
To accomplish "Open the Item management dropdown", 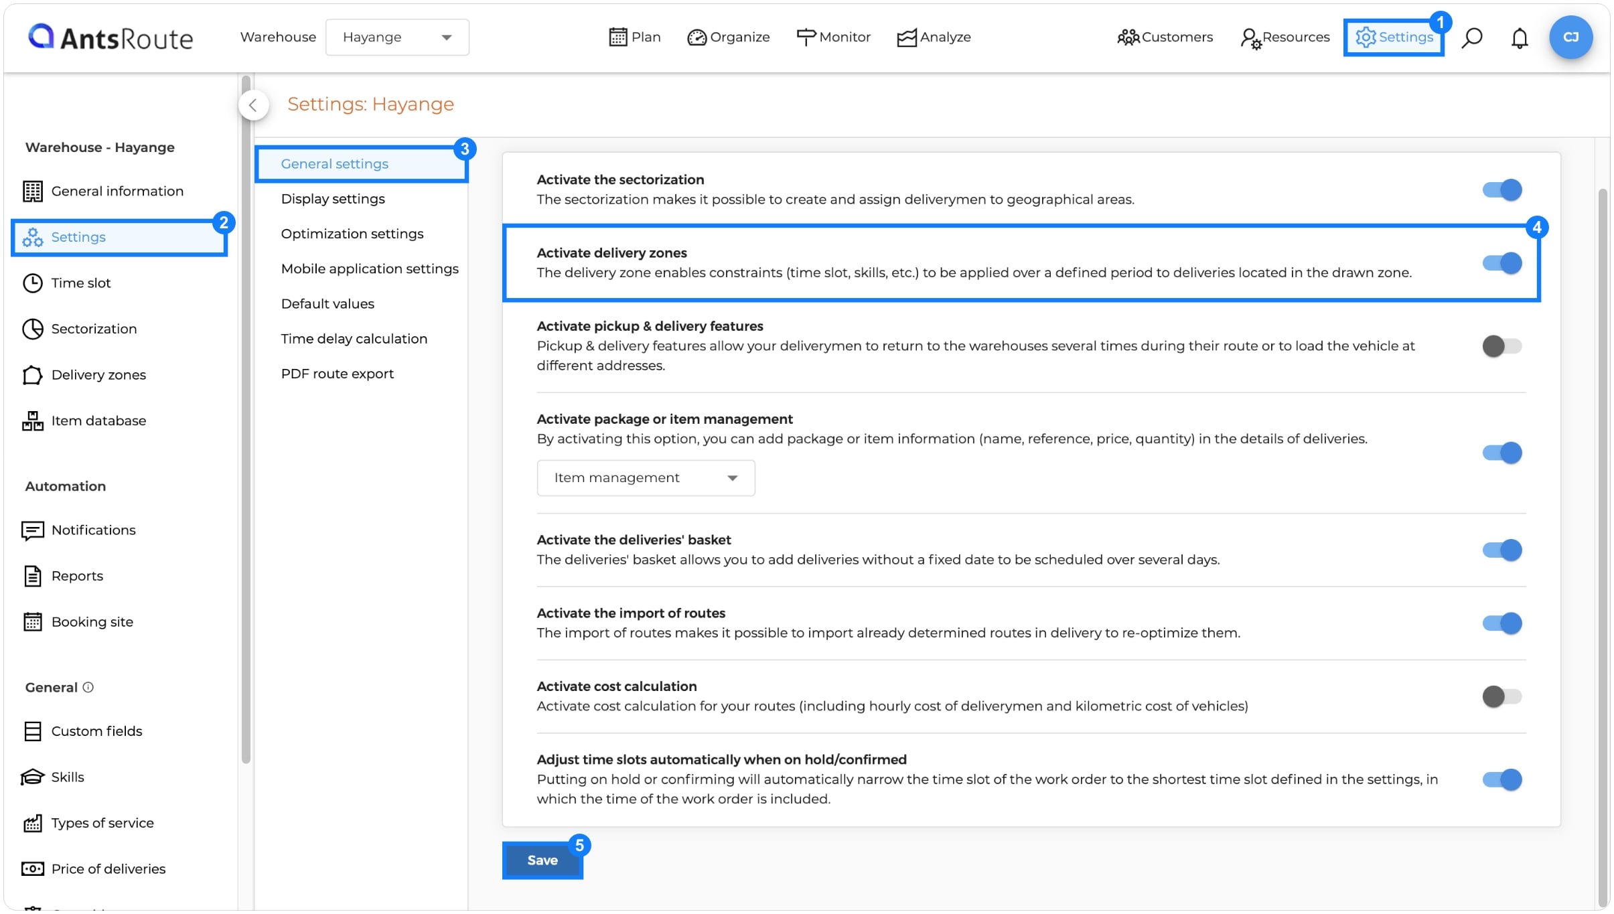I will [646, 478].
